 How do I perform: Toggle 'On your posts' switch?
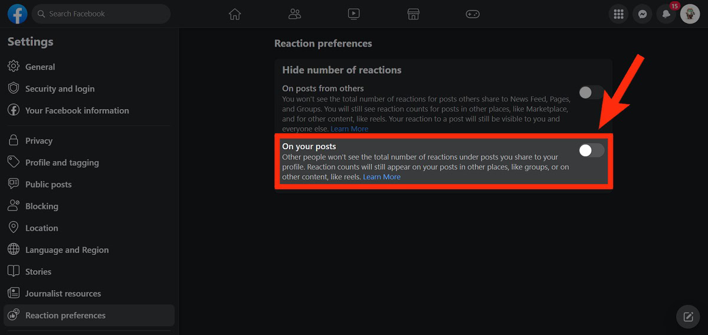pyautogui.click(x=591, y=150)
